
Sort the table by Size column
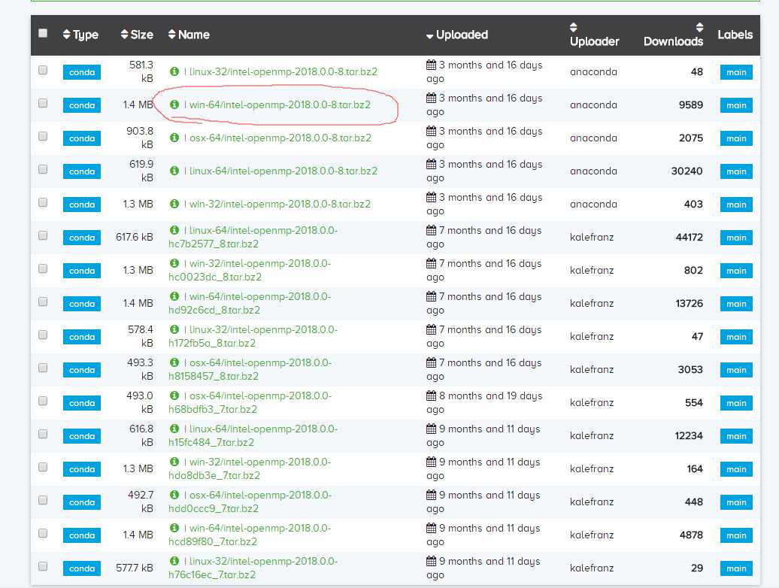137,35
